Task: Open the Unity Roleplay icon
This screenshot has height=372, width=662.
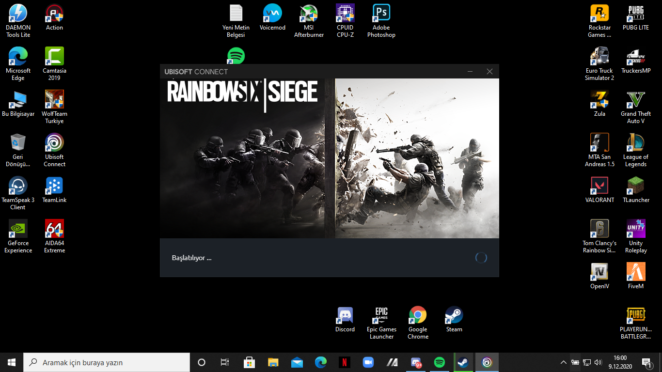Action: point(636,236)
